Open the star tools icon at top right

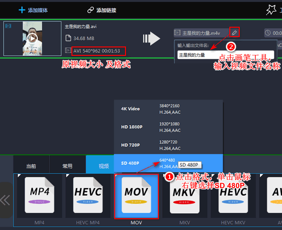tap(271, 10)
